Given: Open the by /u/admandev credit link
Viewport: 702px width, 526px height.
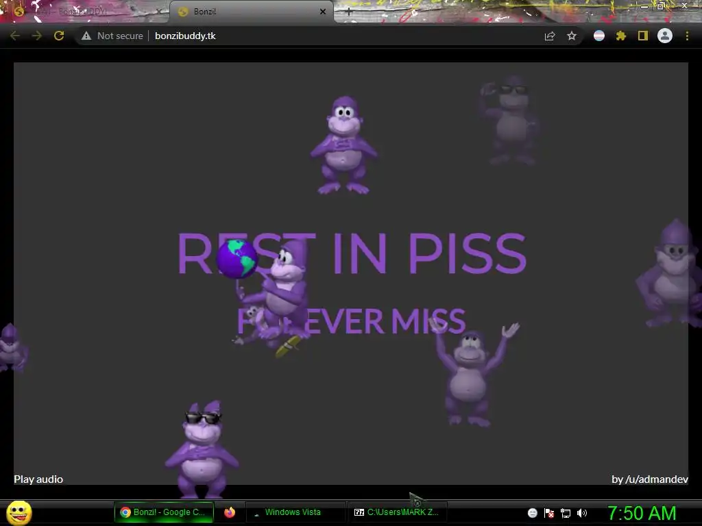Looking at the screenshot, I should click(650, 479).
